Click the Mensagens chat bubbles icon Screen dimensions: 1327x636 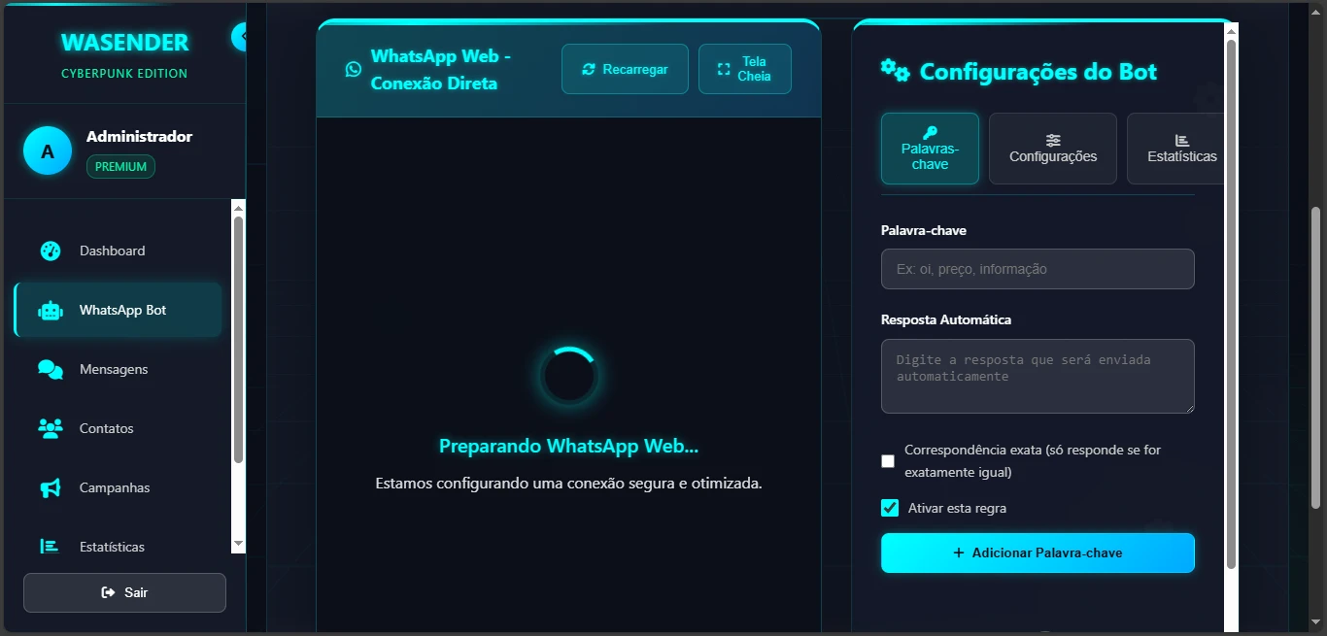51,369
